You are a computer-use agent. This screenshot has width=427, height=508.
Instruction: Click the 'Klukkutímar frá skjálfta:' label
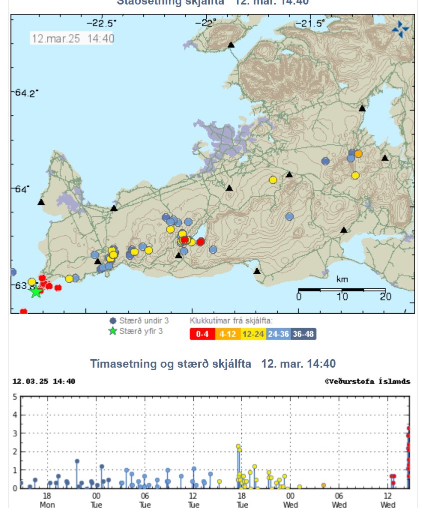click(231, 321)
